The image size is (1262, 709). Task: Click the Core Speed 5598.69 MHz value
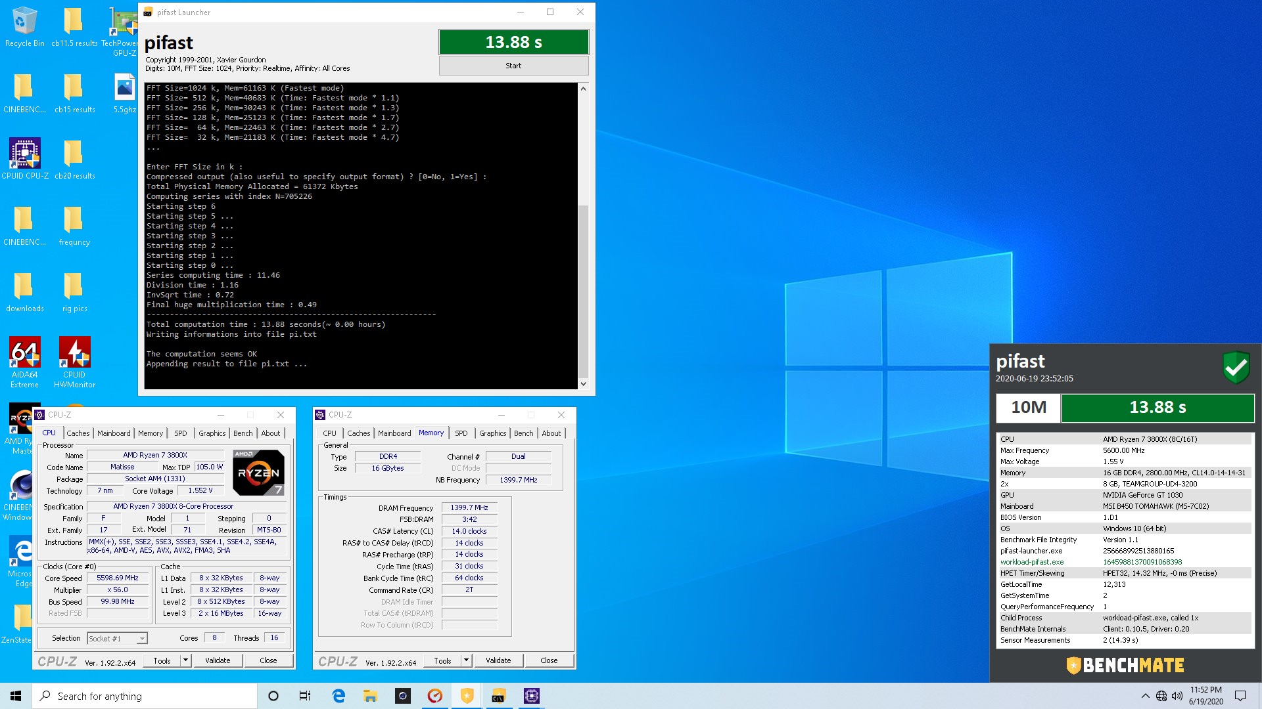(x=118, y=578)
